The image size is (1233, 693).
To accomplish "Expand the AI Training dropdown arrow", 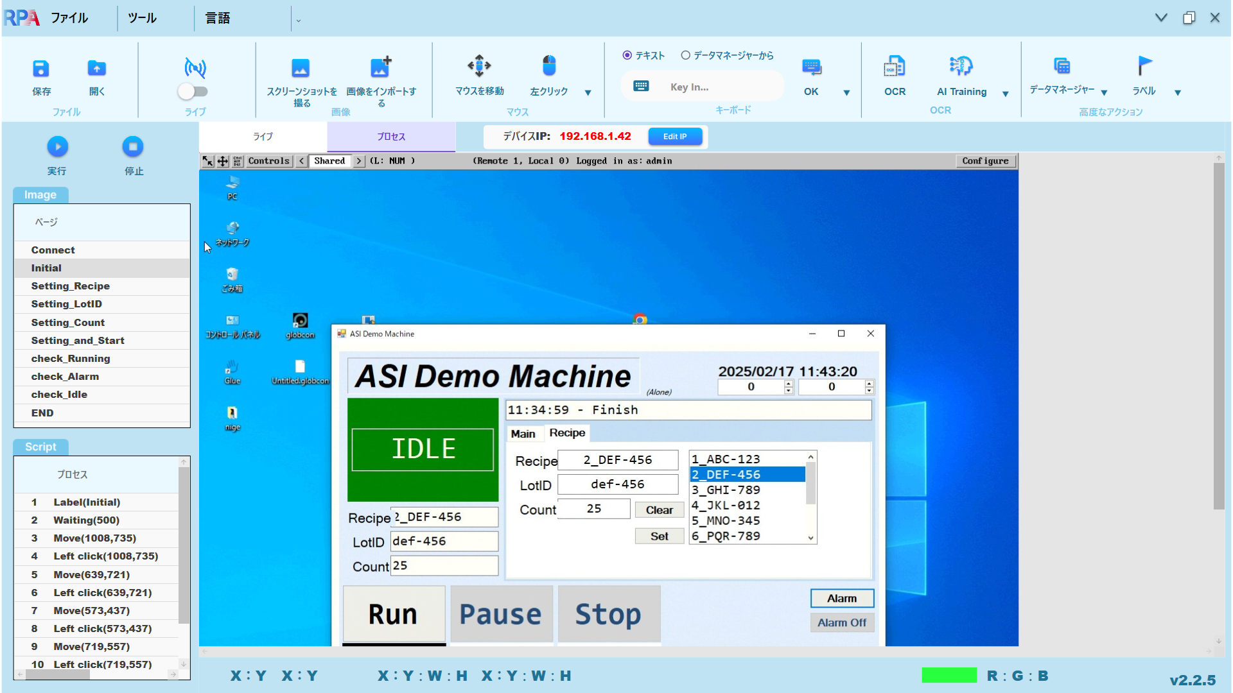I will click(1006, 94).
